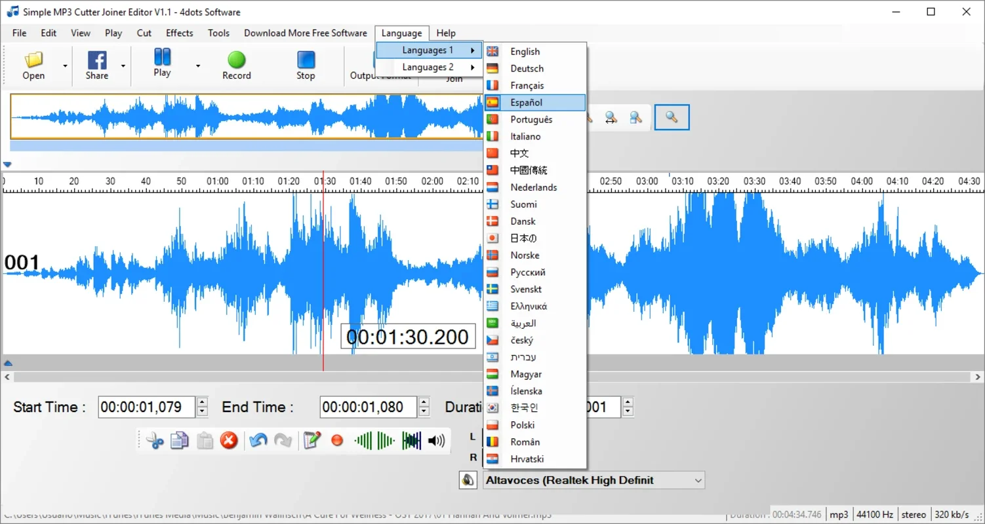
Task: Choose Român language entry
Action: 535,442
